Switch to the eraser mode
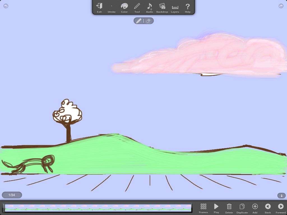The width and height of the screenshot is (287, 215). point(149,21)
